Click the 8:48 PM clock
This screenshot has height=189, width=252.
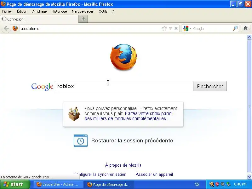pos(240,184)
